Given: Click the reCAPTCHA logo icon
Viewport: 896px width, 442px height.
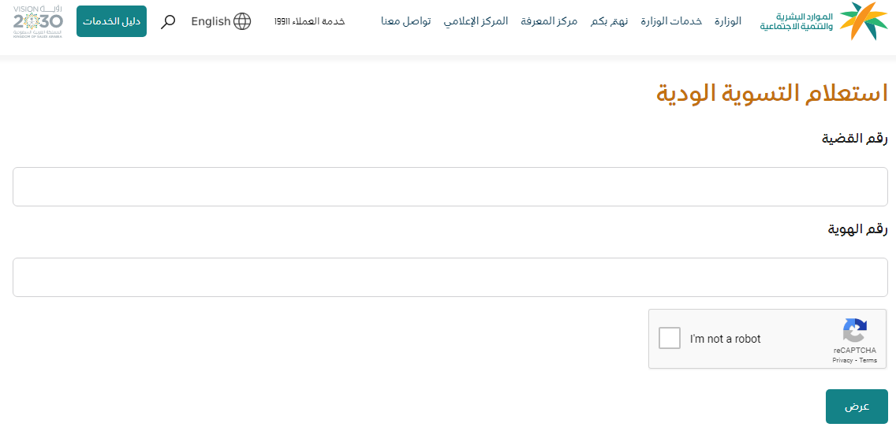Looking at the screenshot, I should tap(854, 331).
